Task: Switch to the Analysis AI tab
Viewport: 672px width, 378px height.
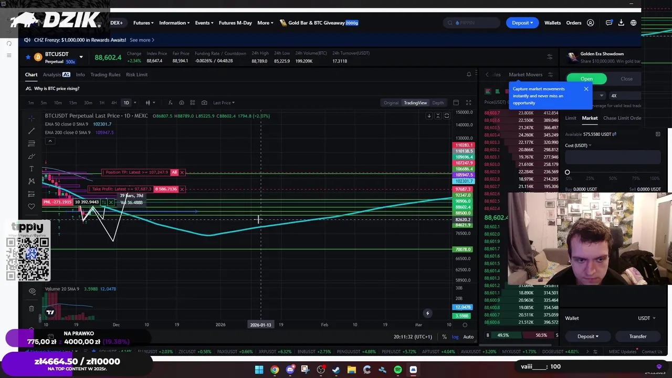Action: [56, 75]
